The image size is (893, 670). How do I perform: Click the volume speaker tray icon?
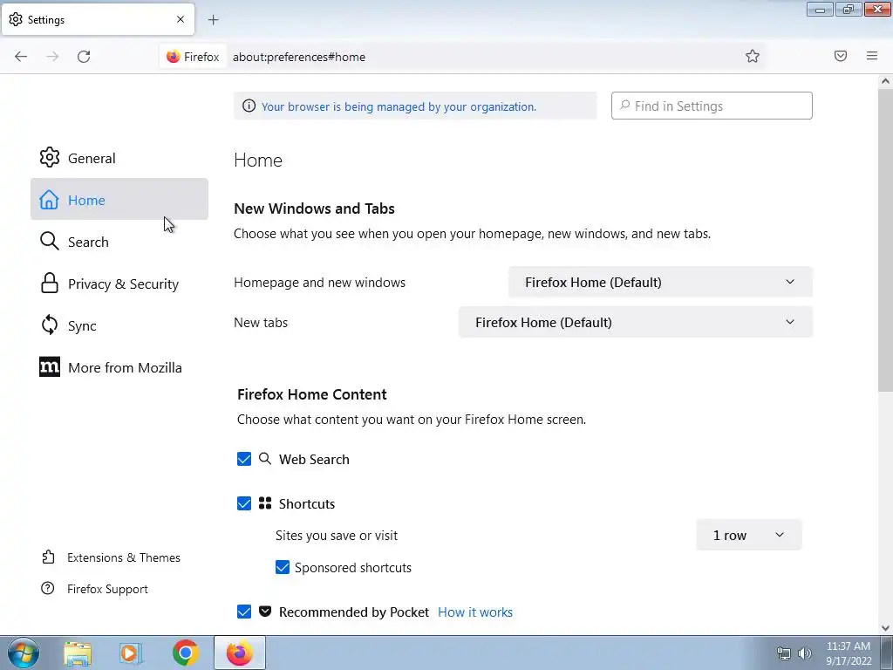[x=804, y=653]
